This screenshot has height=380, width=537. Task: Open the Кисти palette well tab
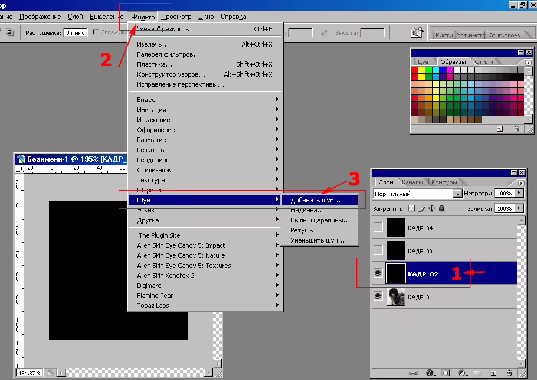[x=444, y=35]
